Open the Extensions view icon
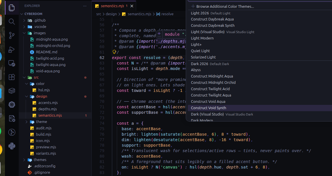The width and height of the screenshot is (332, 176). pos(12,77)
